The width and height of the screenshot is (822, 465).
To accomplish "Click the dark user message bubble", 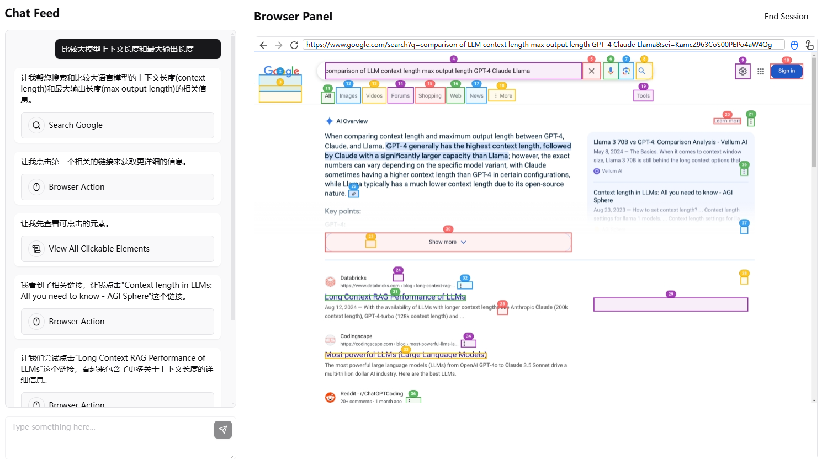I will pyautogui.click(x=138, y=49).
